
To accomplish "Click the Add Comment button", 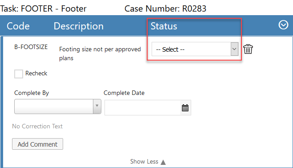I will 37,144.
